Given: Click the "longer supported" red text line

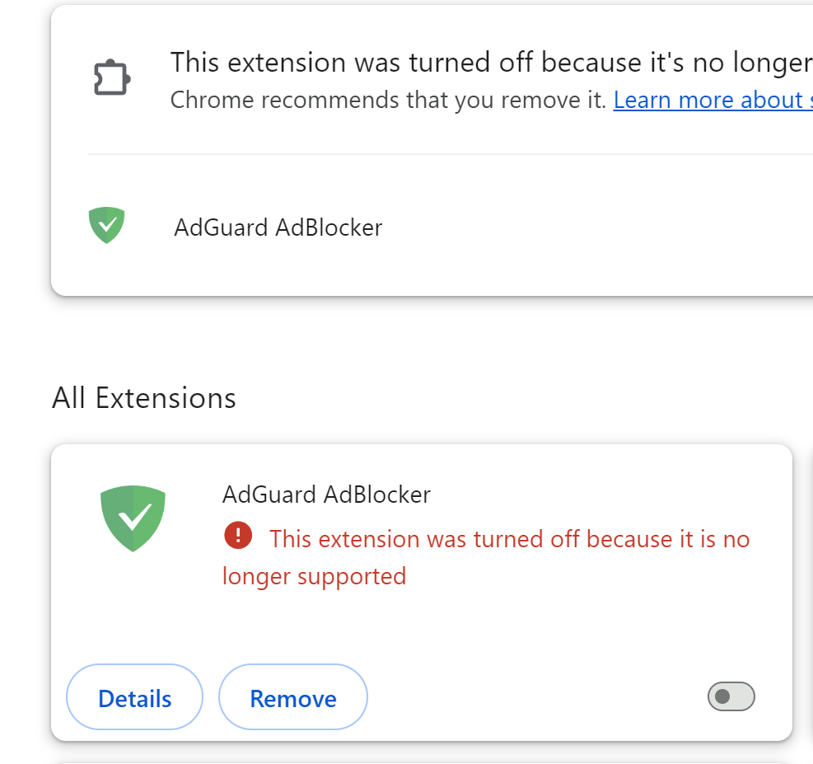Looking at the screenshot, I should click(314, 577).
